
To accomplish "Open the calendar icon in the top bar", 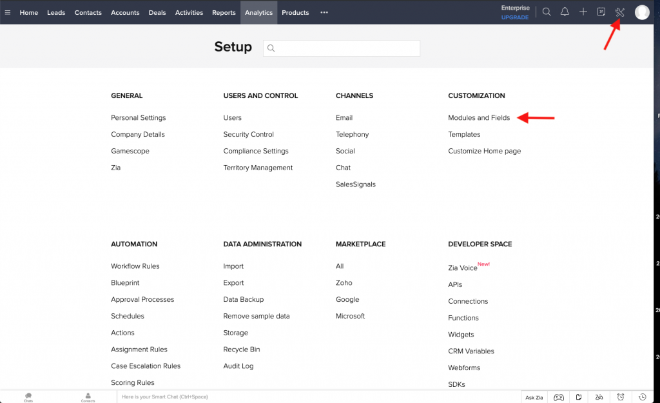I will 601,12.
